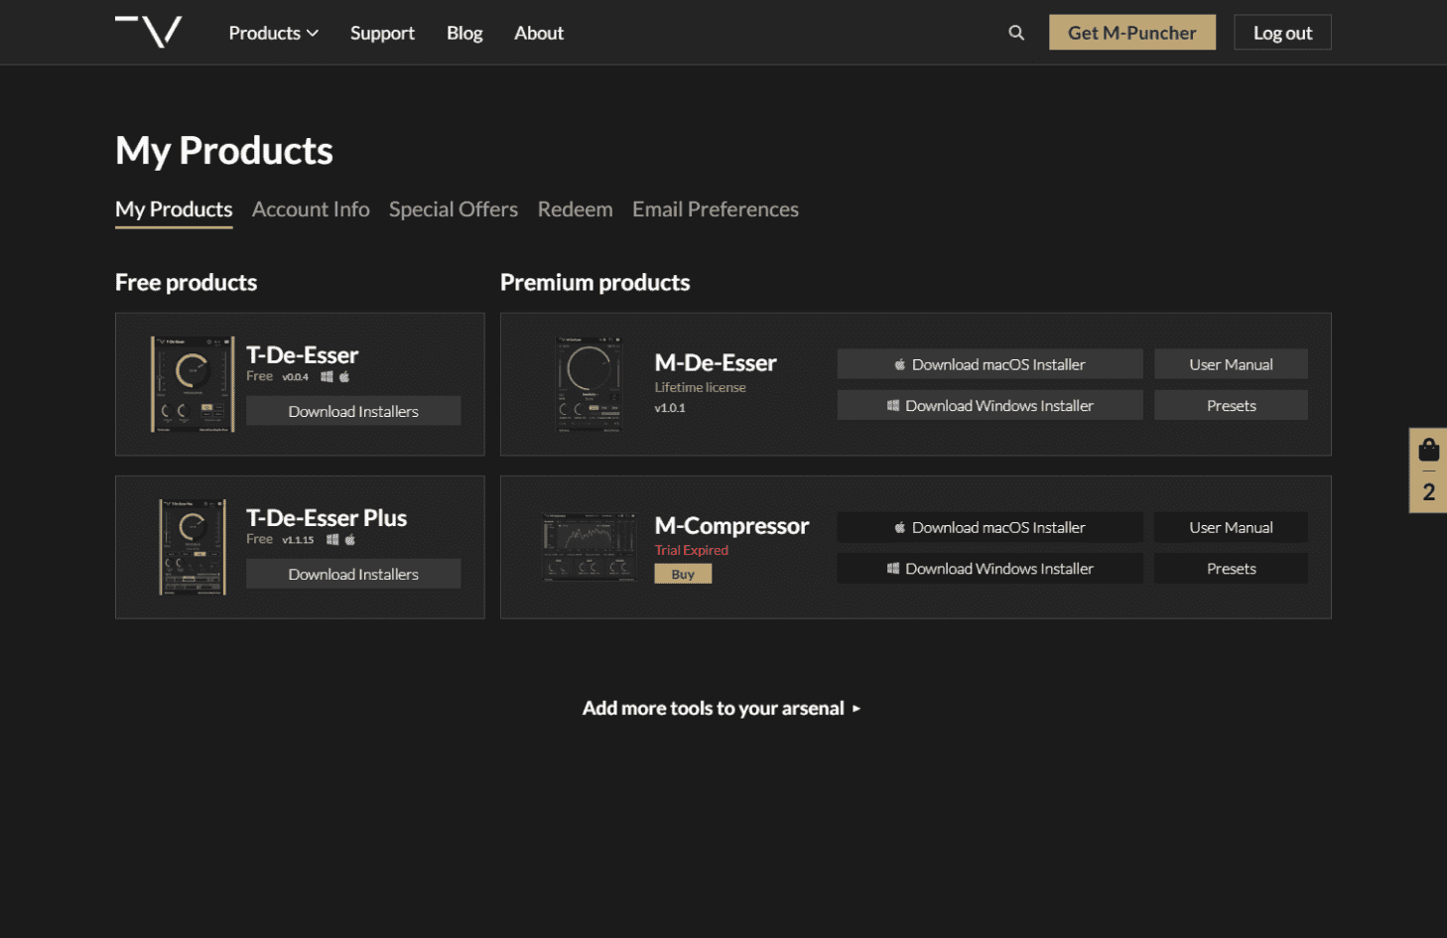Buy the expired M-Compressor trial
The height and width of the screenshot is (938, 1447).
click(683, 574)
